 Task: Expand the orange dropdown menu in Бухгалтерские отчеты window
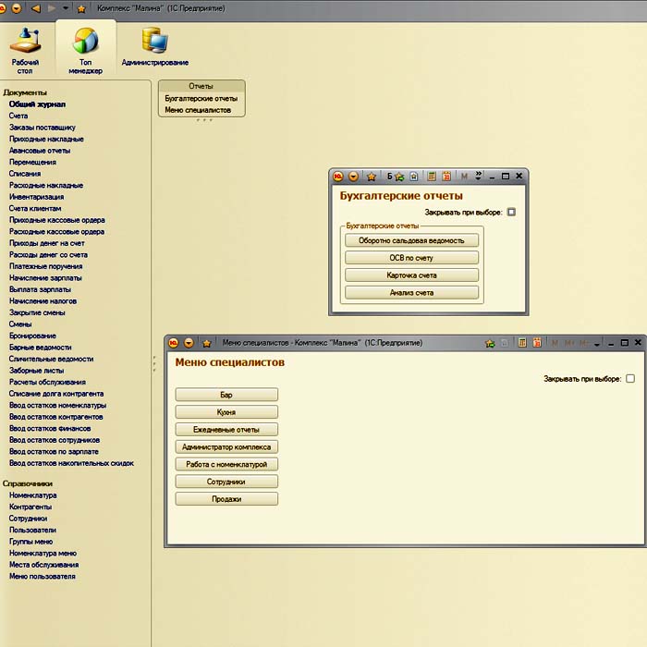point(353,176)
